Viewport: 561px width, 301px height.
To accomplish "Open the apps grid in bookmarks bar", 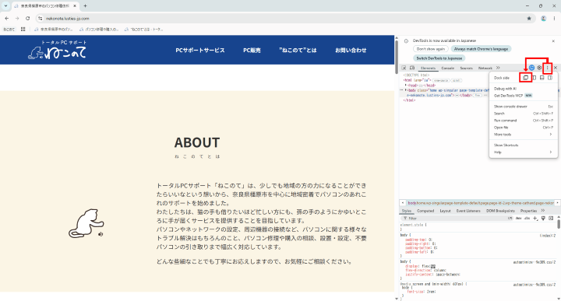I will (x=23, y=30).
